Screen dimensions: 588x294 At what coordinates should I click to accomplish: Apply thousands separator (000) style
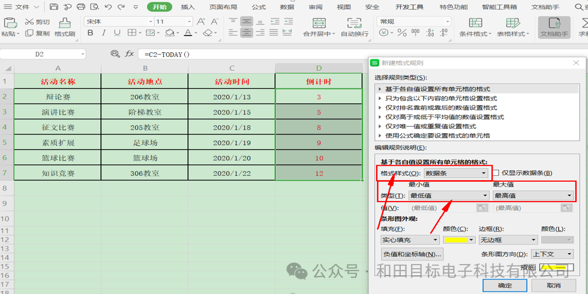(415, 33)
